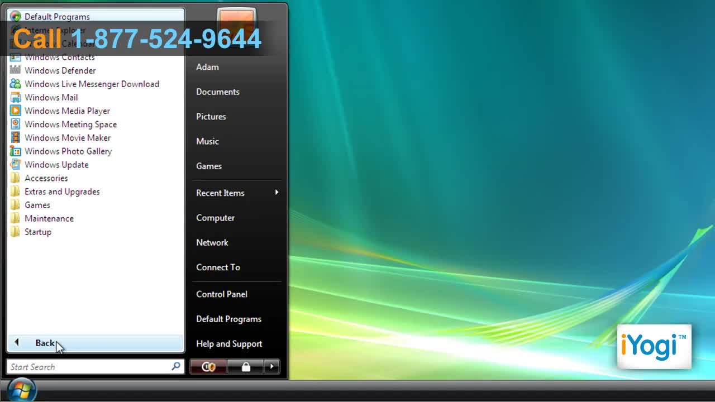This screenshot has height=402, width=715.
Task: Go Back to the main Start menu
Action: coord(96,343)
